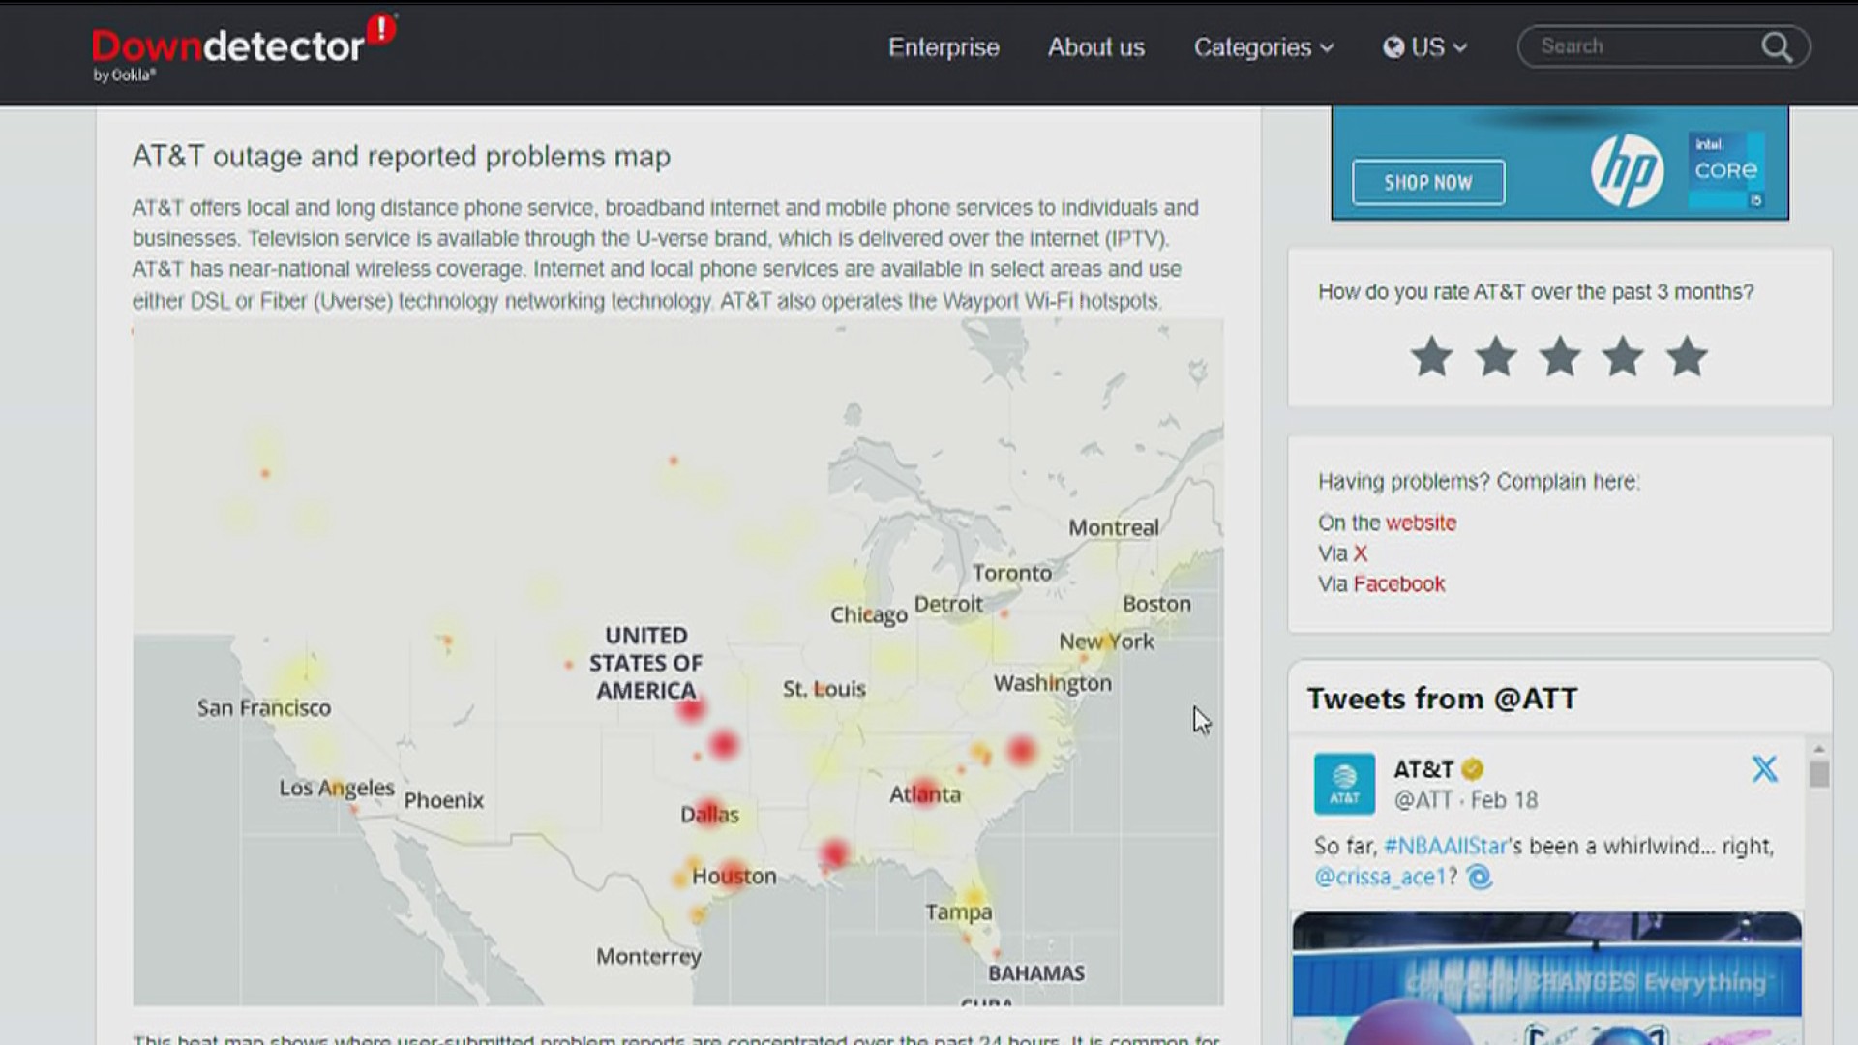1858x1045 pixels.
Task: Open the Enterprise menu item
Action: coord(944,47)
